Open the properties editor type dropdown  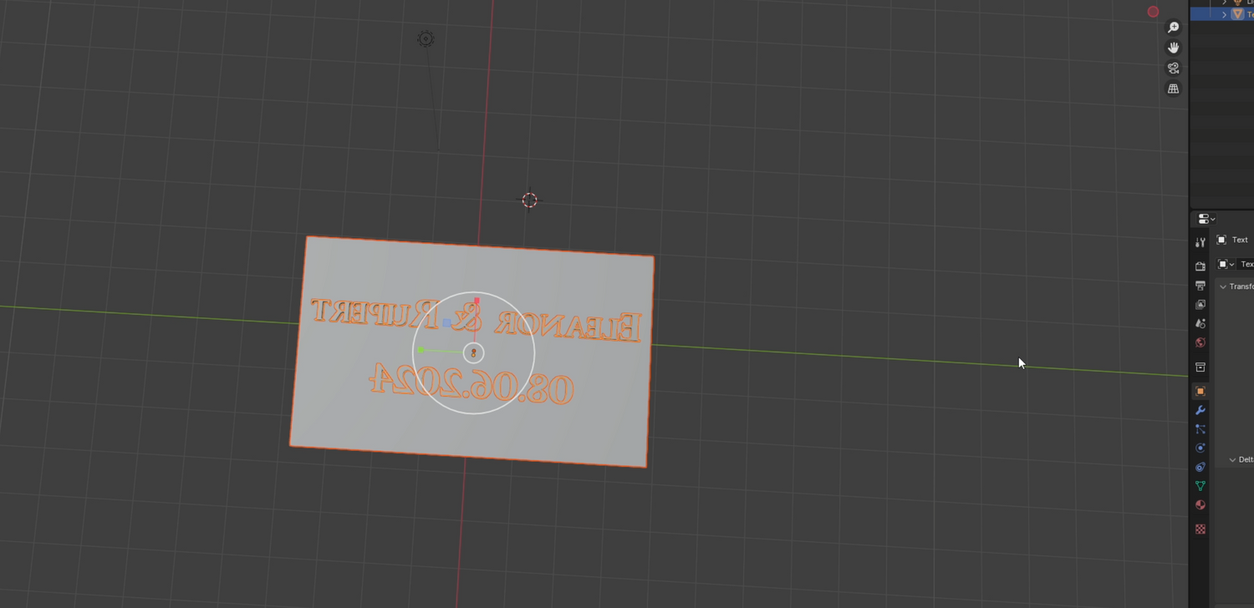click(1206, 219)
